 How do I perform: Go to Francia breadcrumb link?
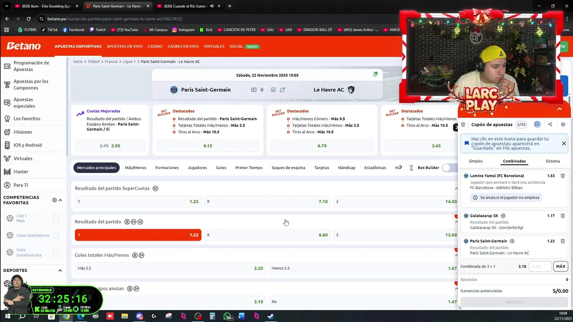coord(111,62)
